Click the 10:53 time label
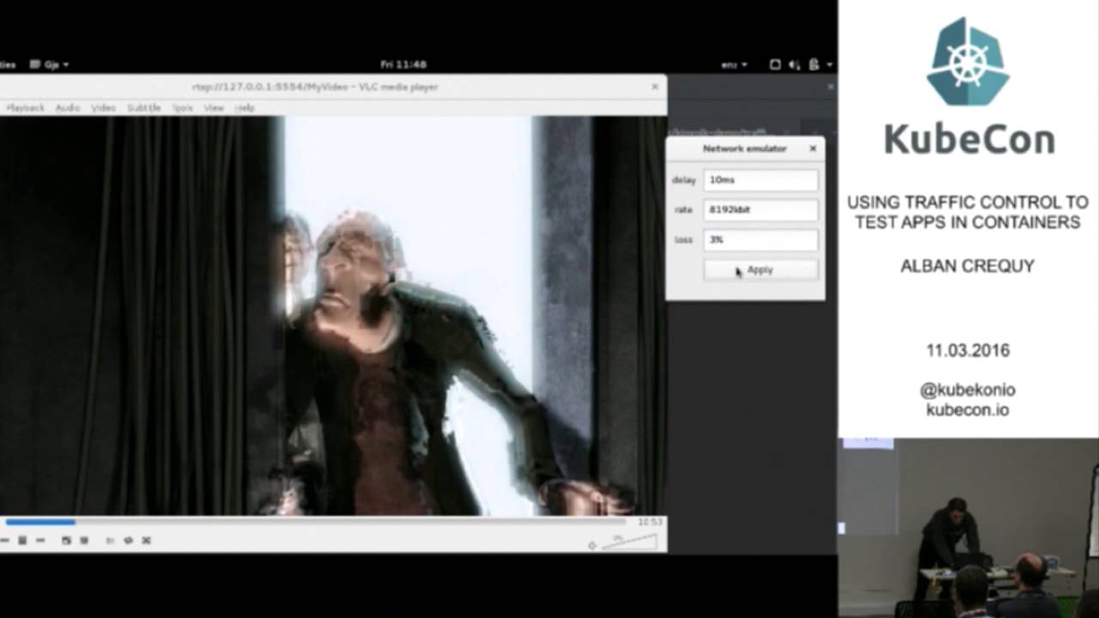This screenshot has height=618, width=1099. click(650, 522)
